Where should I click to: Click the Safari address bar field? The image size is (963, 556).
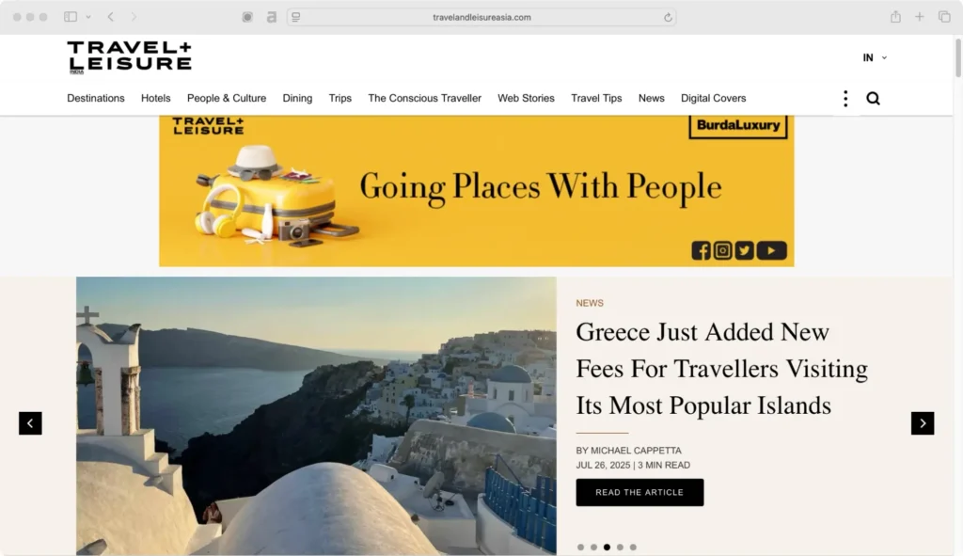tap(481, 17)
